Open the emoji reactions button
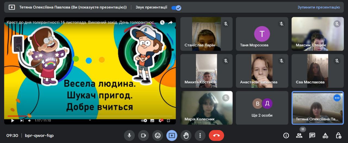The image size is (348, 143). (x=158, y=135)
